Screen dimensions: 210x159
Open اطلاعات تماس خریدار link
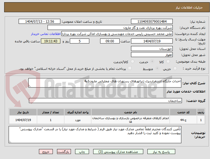click(46, 34)
